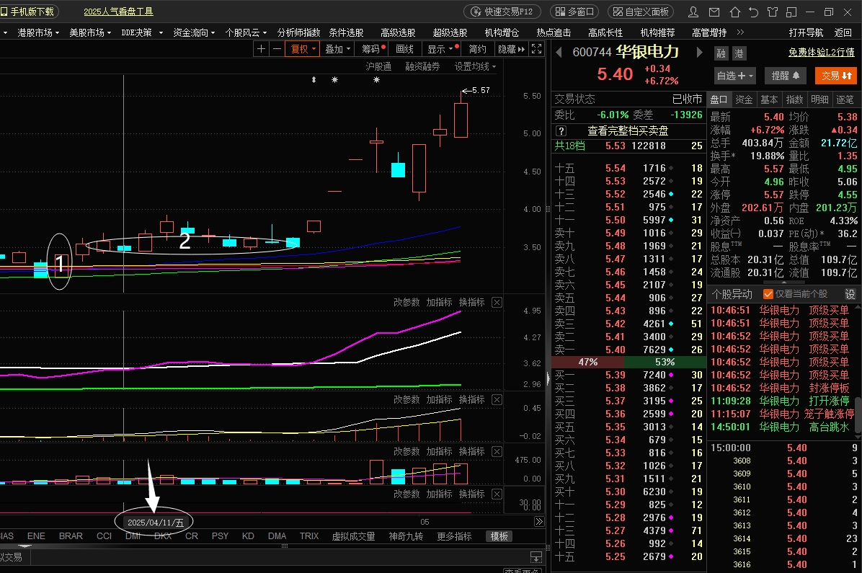Image resolution: width=862 pixels, height=573 pixels.
Task: Open the multi-window 多窗口 button
Action: click(575, 12)
